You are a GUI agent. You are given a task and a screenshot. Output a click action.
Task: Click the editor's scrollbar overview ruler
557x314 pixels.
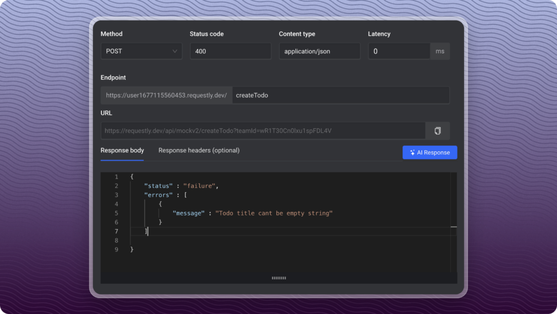coord(454,223)
